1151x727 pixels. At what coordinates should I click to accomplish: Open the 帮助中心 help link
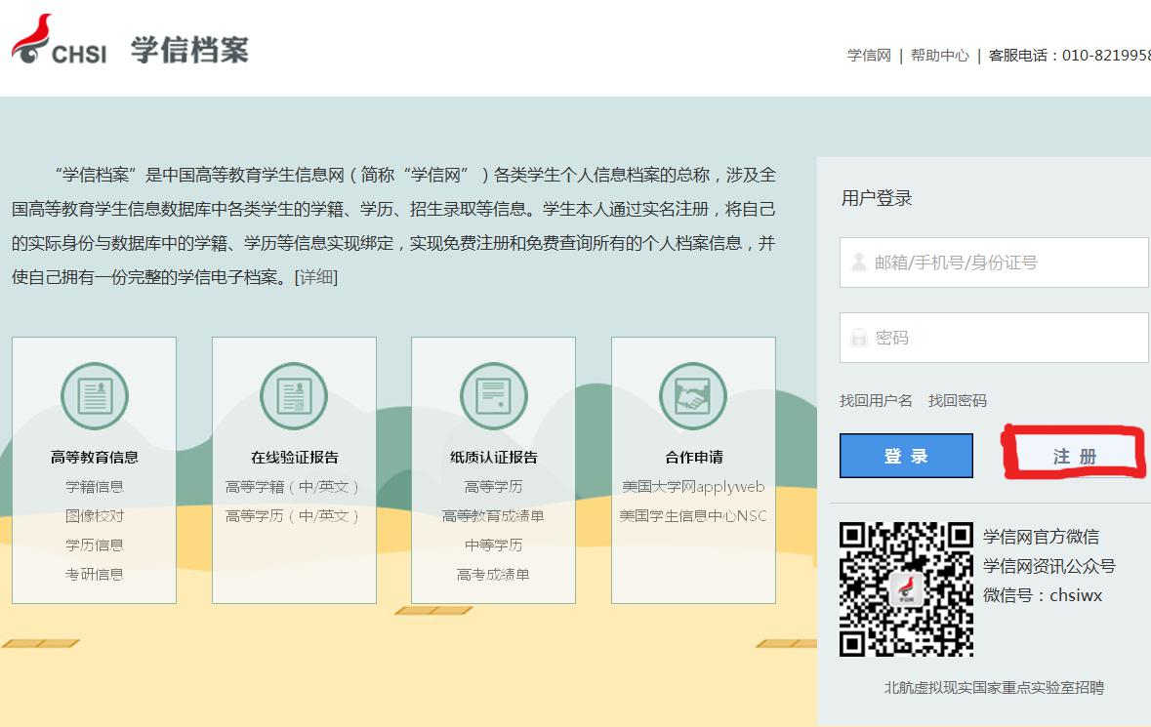point(939,56)
